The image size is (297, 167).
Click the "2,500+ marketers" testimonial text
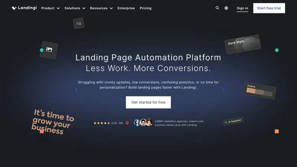tap(179, 123)
